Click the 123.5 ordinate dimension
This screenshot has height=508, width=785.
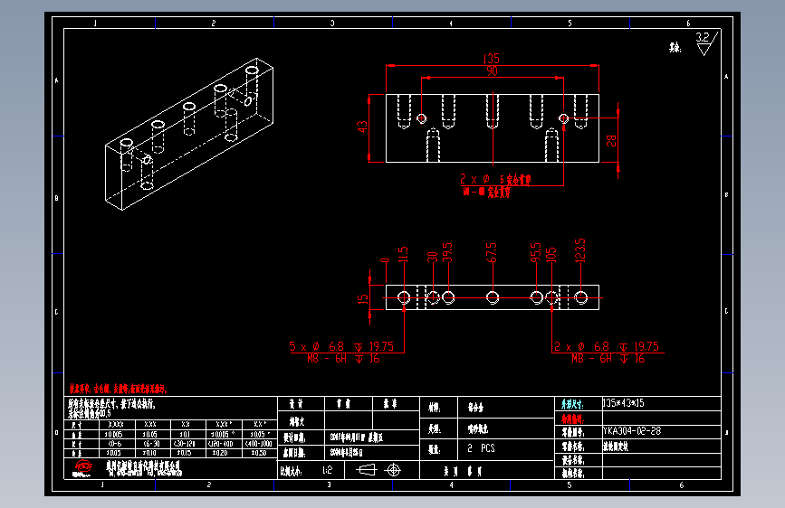click(580, 250)
